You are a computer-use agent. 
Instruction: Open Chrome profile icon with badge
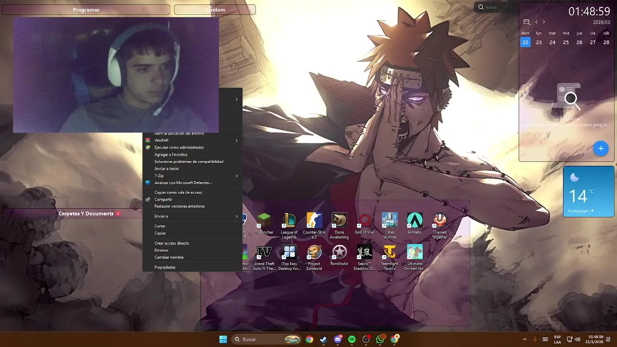395,339
